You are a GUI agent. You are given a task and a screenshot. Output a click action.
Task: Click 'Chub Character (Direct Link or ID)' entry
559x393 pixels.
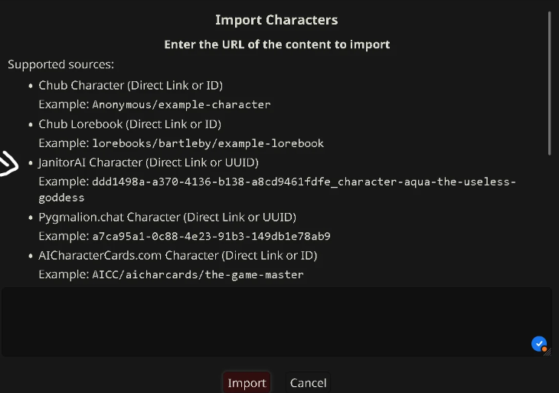(130, 86)
